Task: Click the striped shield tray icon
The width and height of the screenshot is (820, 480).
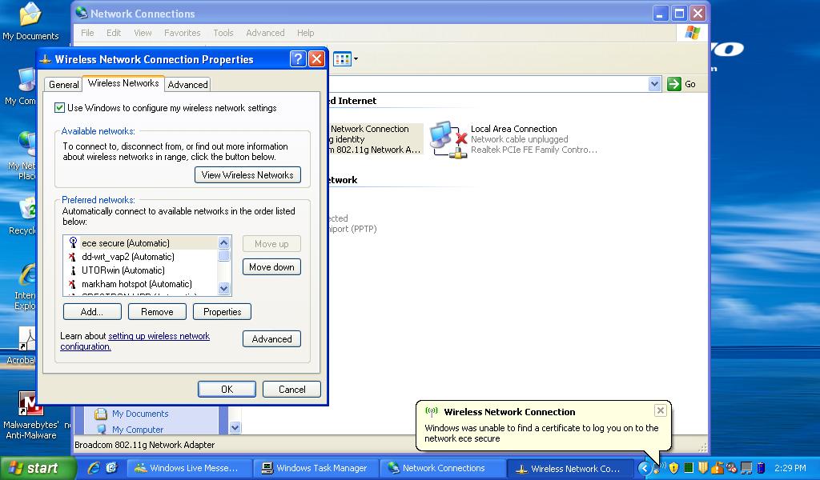Action: click(x=703, y=467)
